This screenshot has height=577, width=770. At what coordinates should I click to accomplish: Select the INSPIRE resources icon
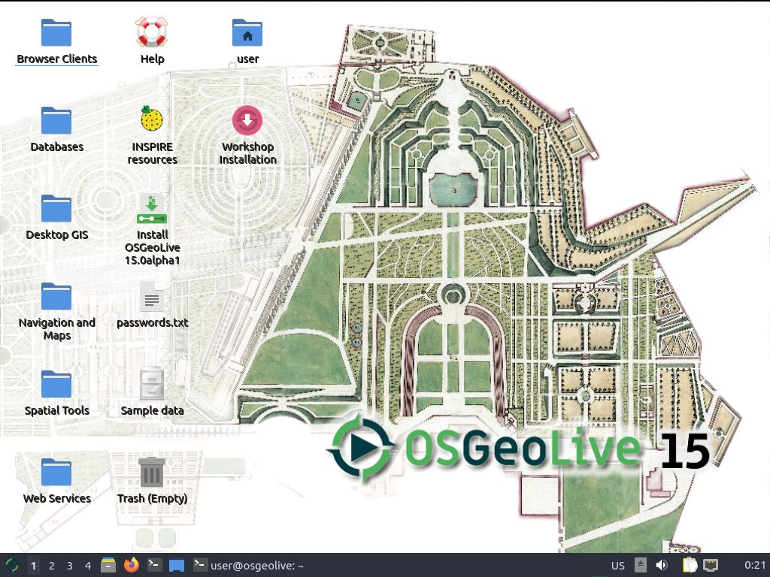[152, 120]
